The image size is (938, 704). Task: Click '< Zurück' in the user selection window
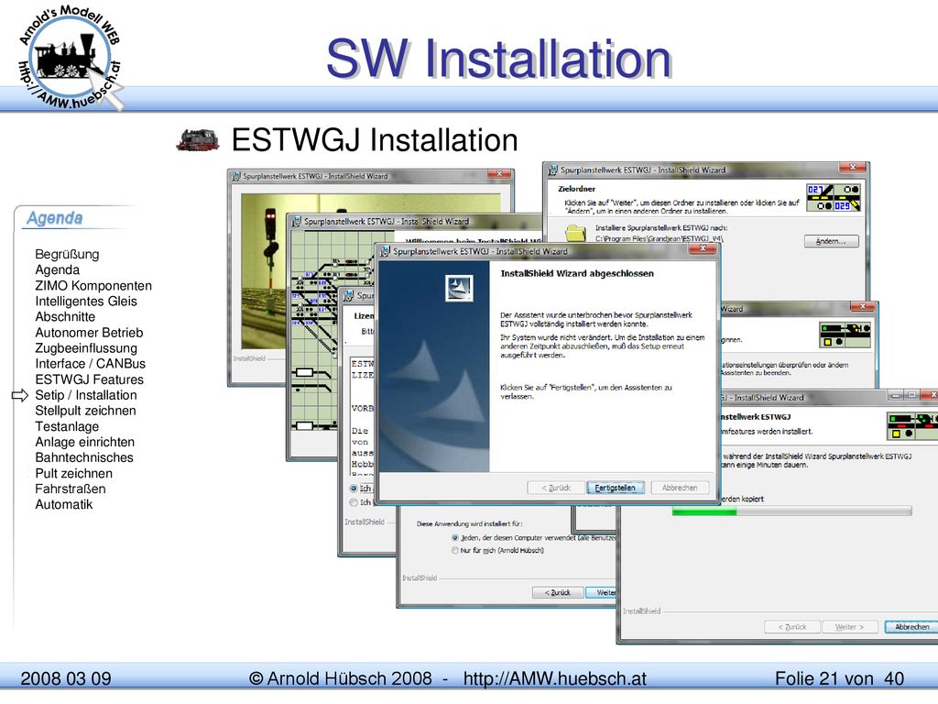pyautogui.click(x=558, y=593)
